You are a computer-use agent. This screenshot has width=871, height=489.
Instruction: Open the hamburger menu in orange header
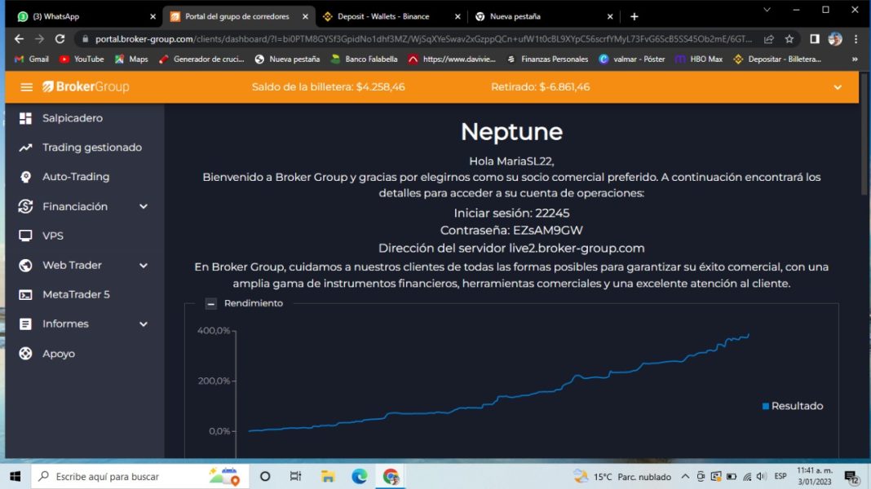pyautogui.click(x=26, y=87)
